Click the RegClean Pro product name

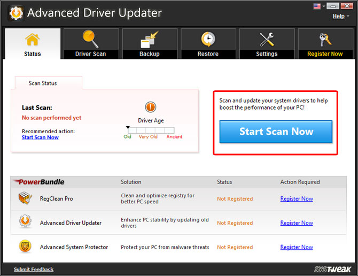(x=57, y=199)
